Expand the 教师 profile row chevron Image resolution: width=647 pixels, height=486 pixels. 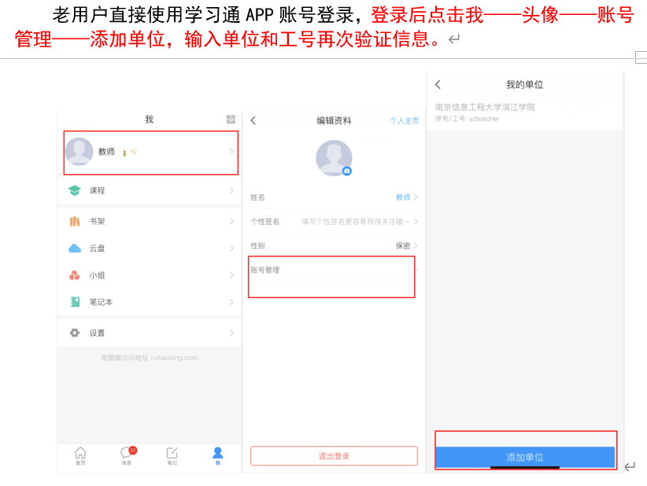pyautogui.click(x=231, y=152)
